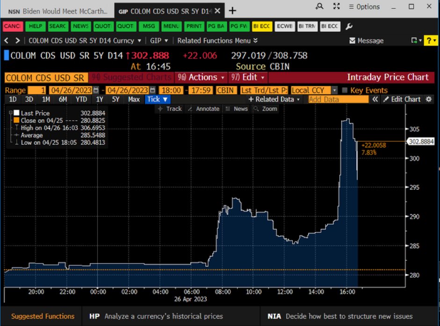Click the green PRINT button
440x326 pixels.
(x=194, y=26)
